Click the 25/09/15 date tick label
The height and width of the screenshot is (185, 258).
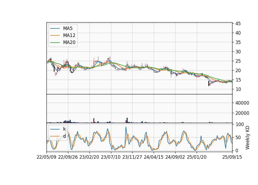(232, 157)
